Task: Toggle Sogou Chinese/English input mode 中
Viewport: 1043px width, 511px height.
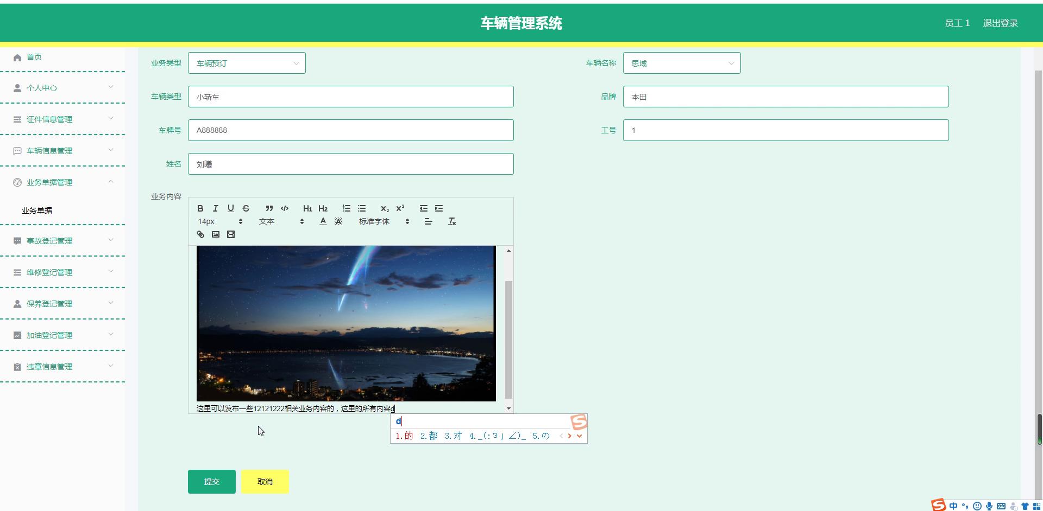Action: click(x=953, y=506)
